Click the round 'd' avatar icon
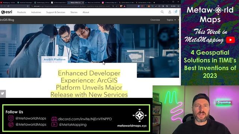The height and width of the screenshot is (134, 239). pyautogui.click(x=176, y=12)
